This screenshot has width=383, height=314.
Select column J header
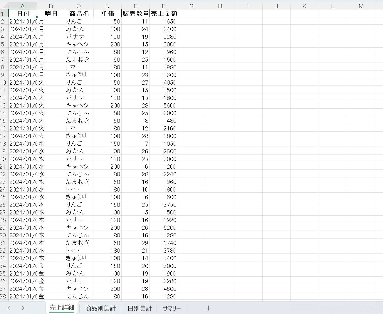276,6
